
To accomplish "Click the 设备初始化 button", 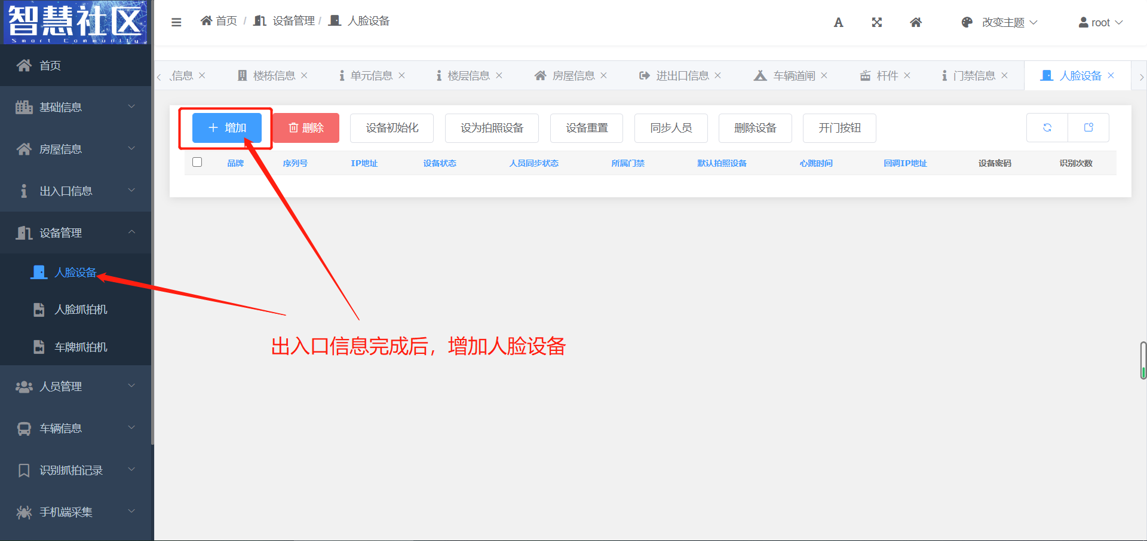I will click(392, 128).
